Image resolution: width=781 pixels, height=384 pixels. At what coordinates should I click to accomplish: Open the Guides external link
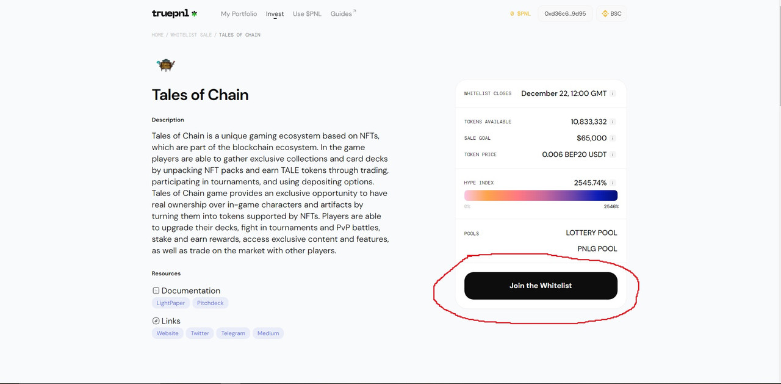click(x=343, y=13)
